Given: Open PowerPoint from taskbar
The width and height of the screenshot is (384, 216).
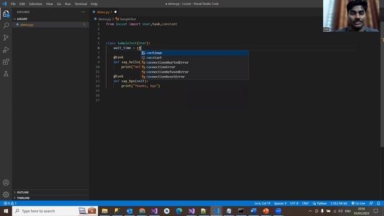Looking at the screenshot, I should click(266, 211).
